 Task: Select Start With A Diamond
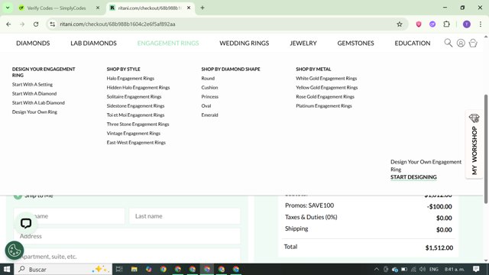(34, 93)
